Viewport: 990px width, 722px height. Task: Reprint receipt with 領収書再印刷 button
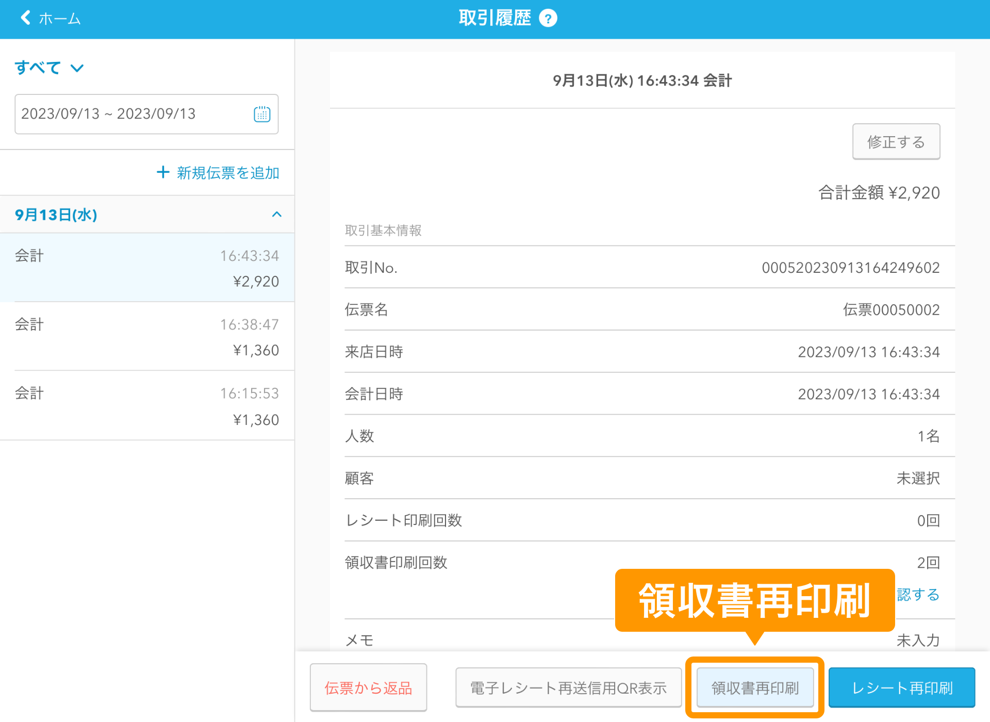755,687
